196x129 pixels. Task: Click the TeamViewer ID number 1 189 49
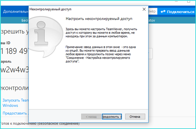pyautogui.click(x=15, y=51)
